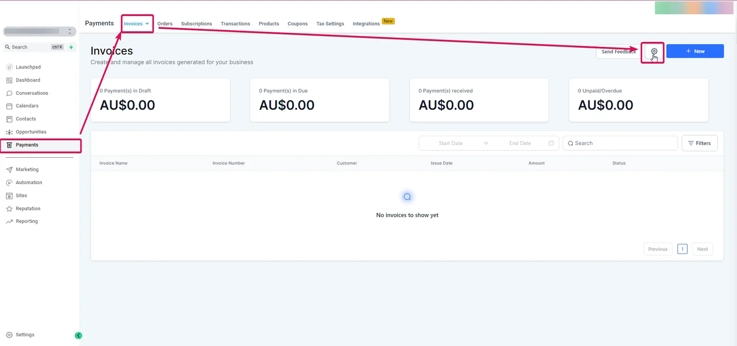Select page 1 in pagination

pos(683,249)
